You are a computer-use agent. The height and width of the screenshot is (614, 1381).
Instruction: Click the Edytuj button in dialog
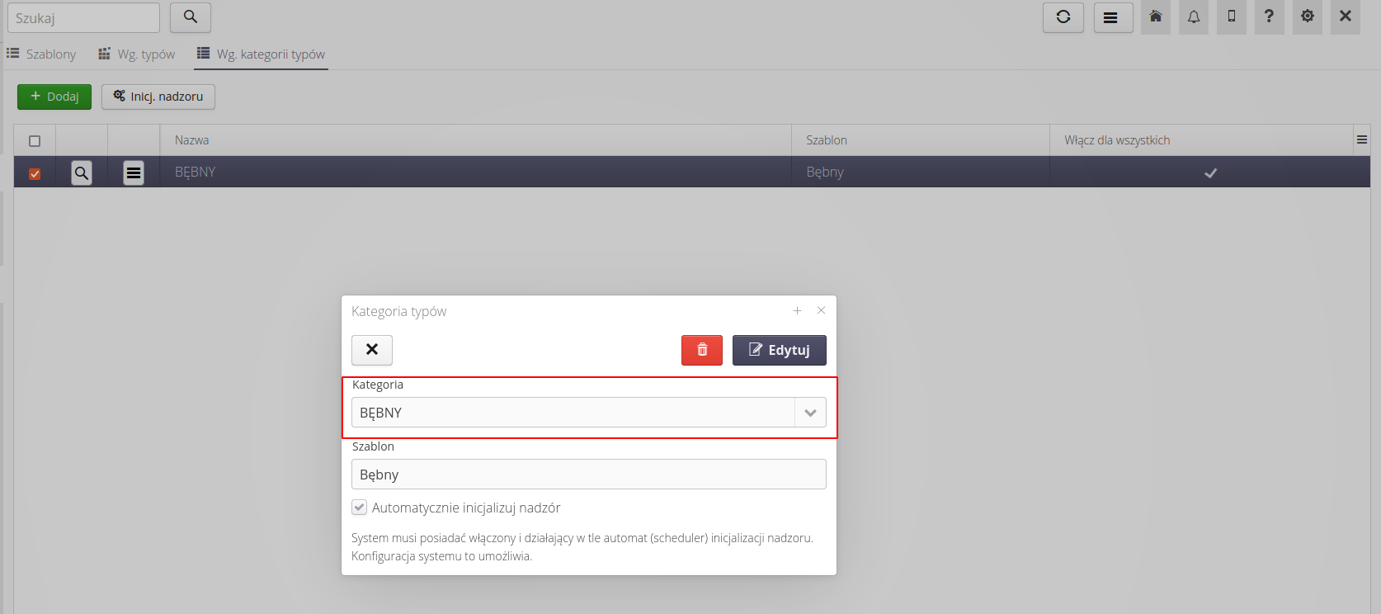click(779, 350)
